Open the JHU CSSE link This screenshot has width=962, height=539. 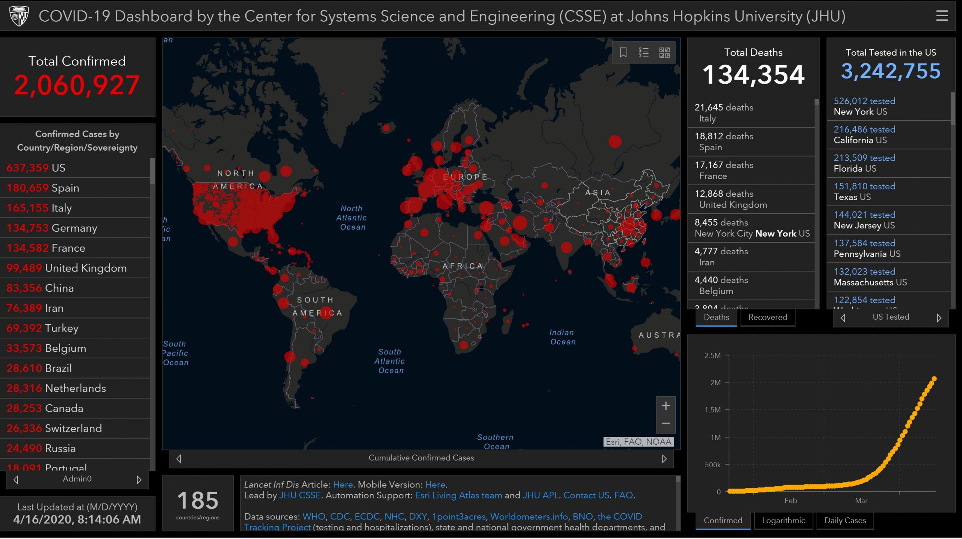click(300, 495)
